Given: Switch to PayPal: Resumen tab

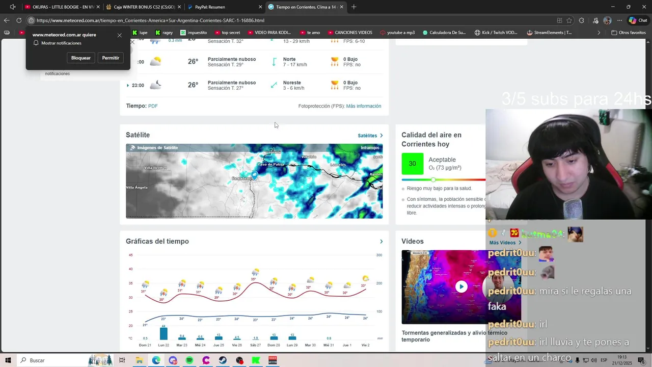Looking at the screenshot, I should tap(224, 7).
